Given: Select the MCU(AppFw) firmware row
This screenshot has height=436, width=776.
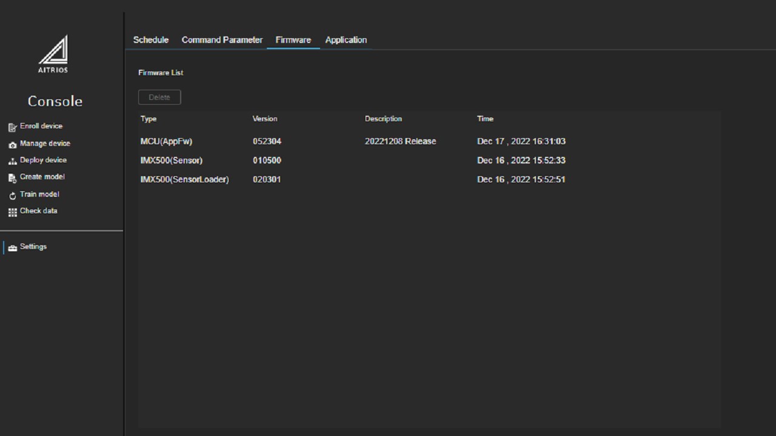Looking at the screenshot, I should (x=429, y=141).
